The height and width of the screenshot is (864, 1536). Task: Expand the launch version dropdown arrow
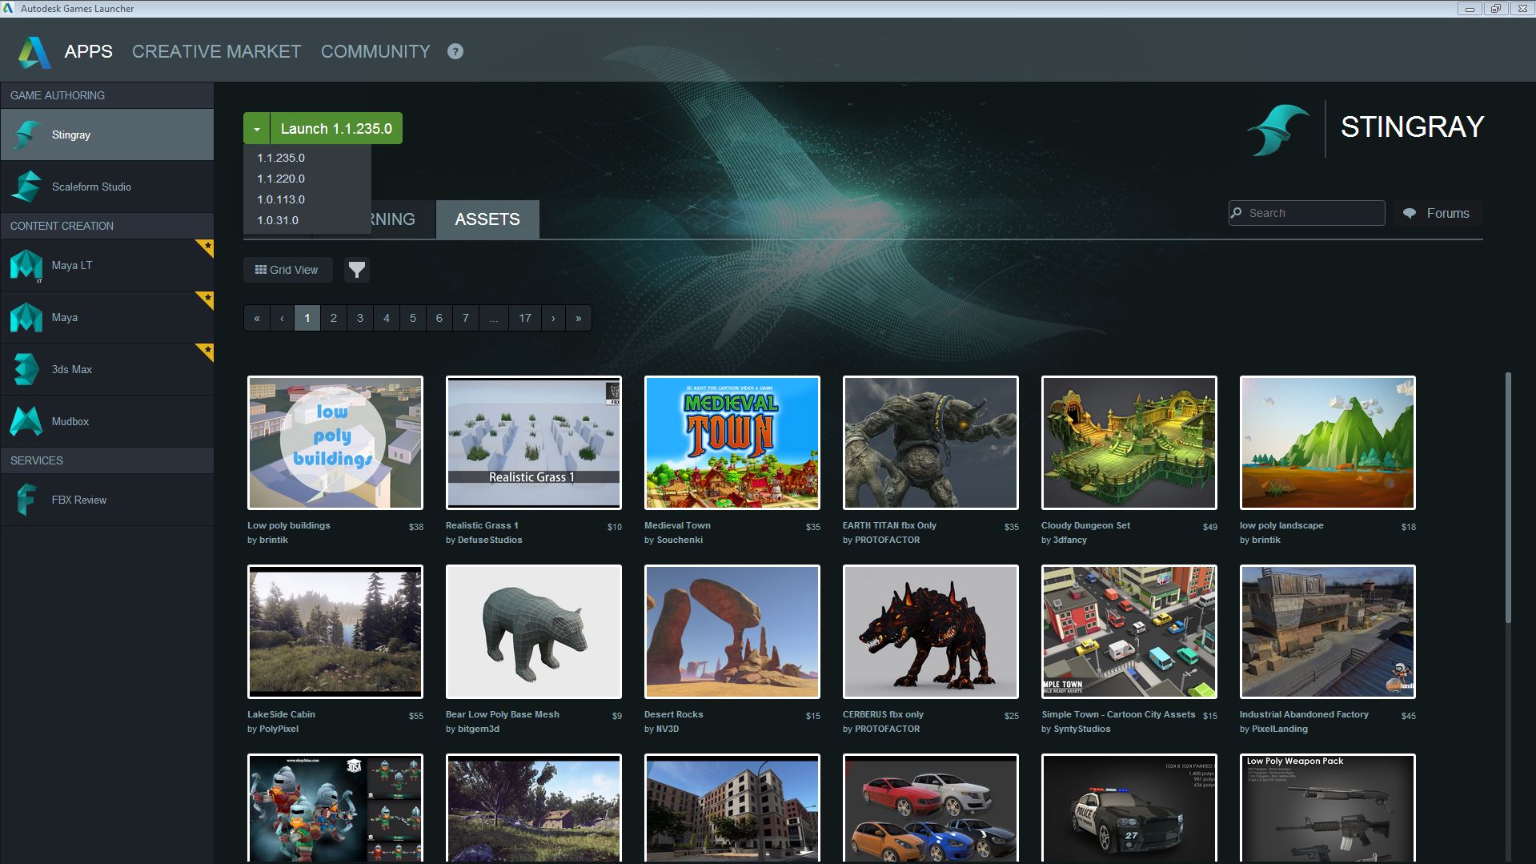coord(255,128)
